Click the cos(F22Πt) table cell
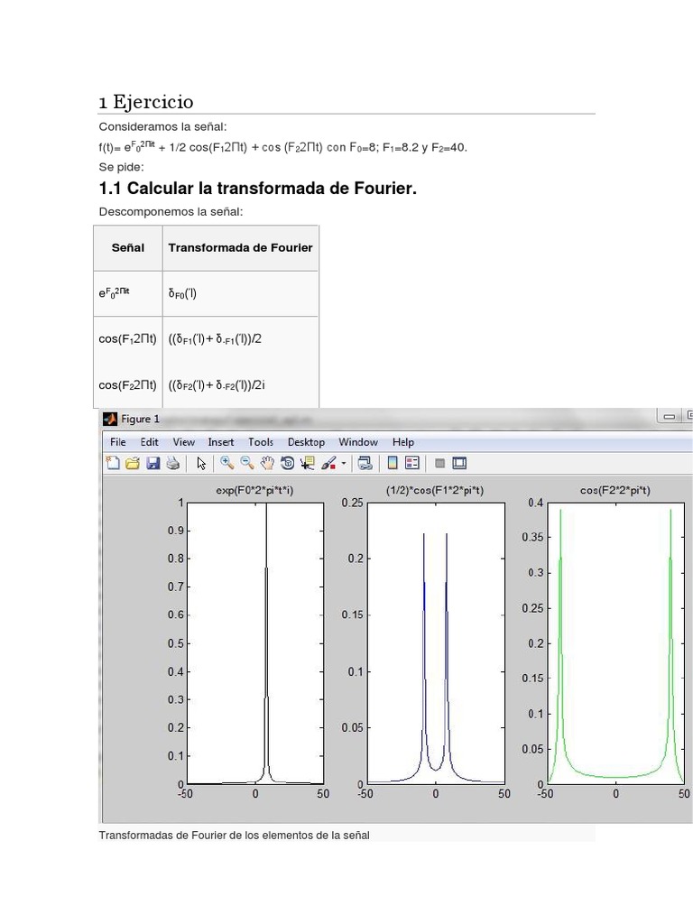693x924 pixels. tap(128, 384)
